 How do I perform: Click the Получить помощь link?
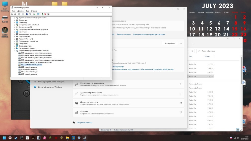tap(85, 122)
